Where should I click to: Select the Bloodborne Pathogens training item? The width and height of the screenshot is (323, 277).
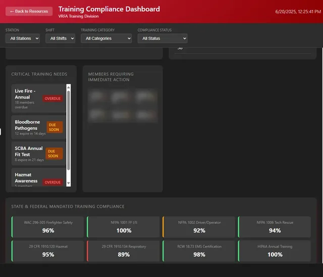click(x=39, y=127)
